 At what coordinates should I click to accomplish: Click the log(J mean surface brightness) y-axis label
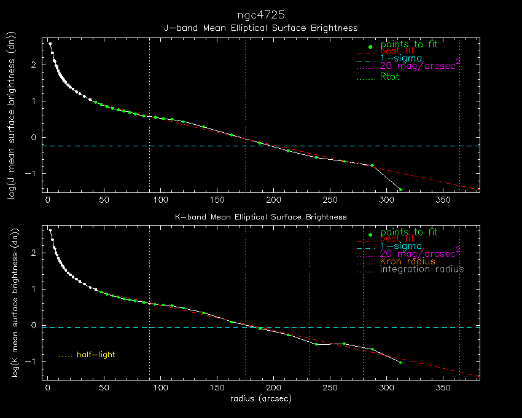click(x=10, y=117)
